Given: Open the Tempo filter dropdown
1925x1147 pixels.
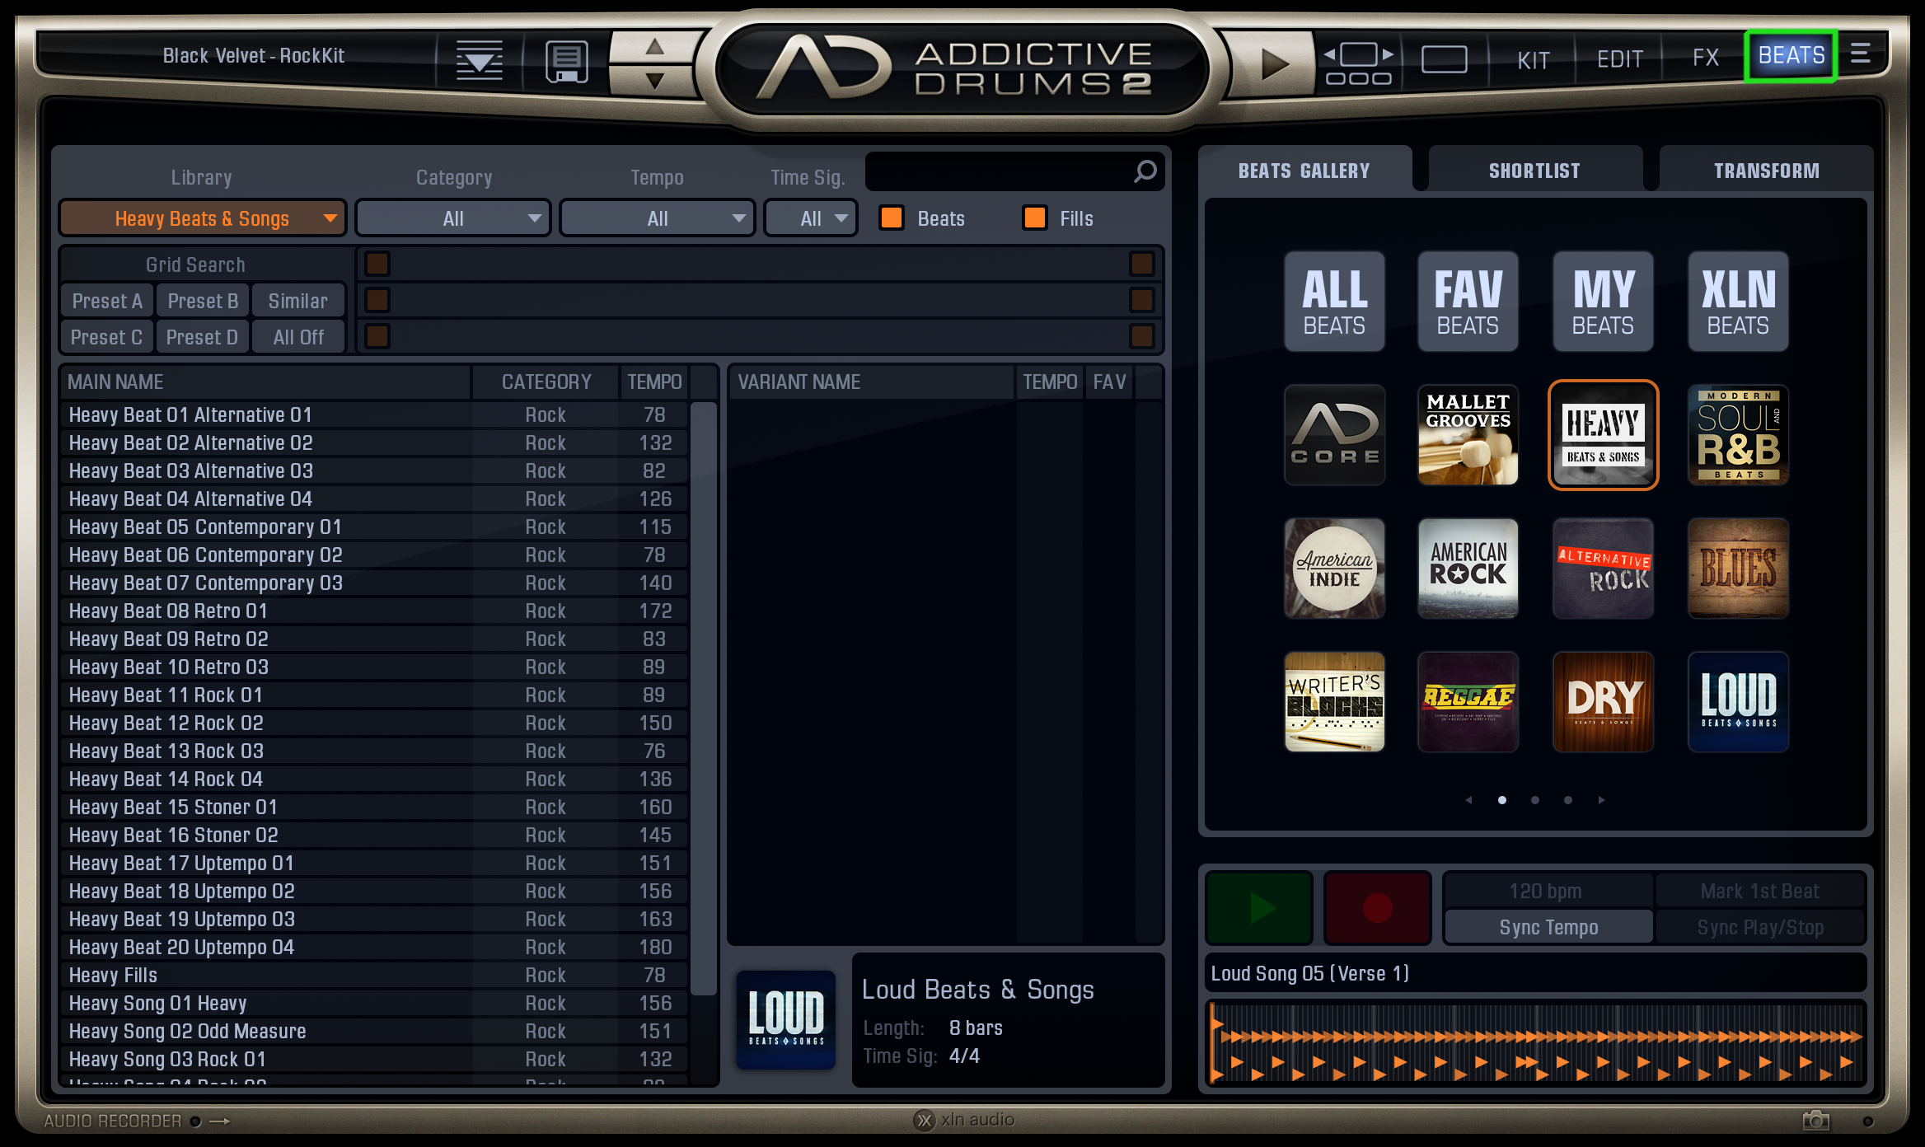Looking at the screenshot, I should tap(657, 218).
